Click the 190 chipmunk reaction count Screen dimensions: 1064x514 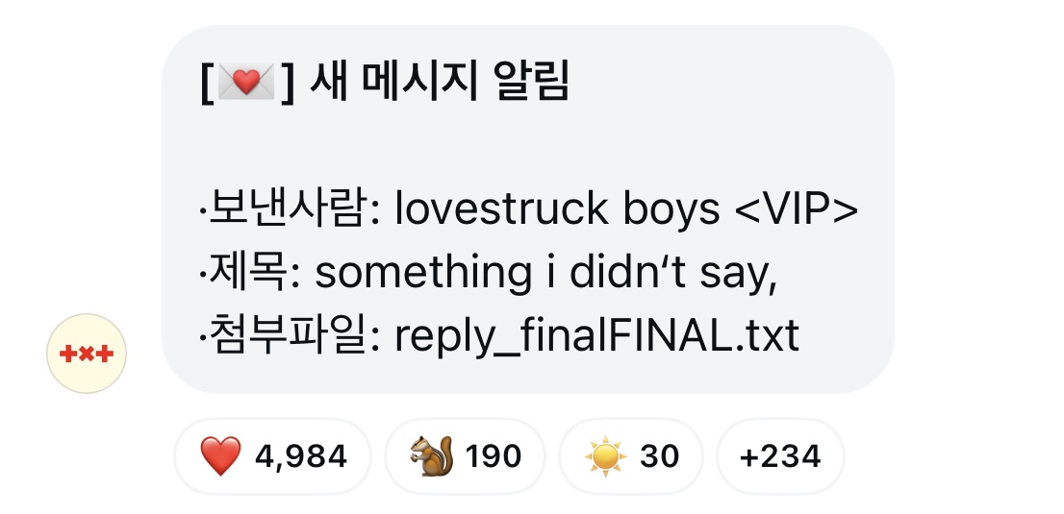494,456
